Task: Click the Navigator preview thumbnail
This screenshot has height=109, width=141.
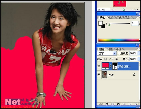Action: pos(120,3)
